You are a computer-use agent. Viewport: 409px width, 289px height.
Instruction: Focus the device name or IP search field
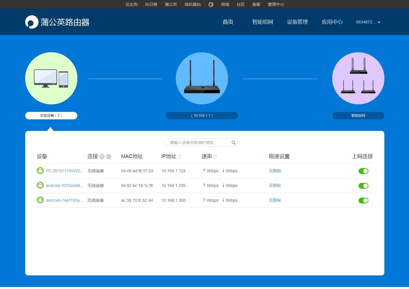tap(202, 142)
